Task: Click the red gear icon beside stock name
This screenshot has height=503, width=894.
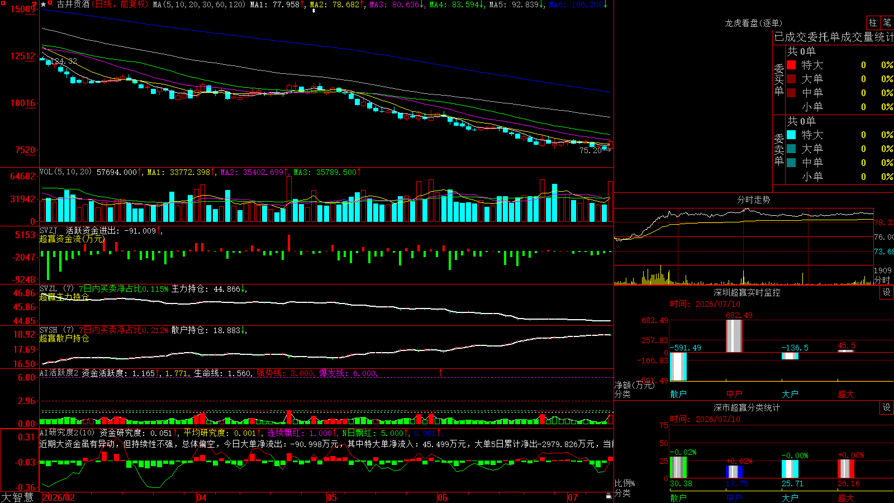Action: pos(50,4)
